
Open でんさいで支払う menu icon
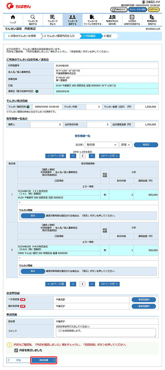[x=53, y=17]
